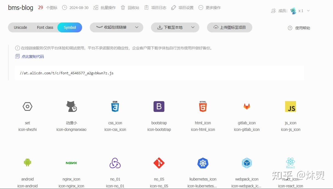The image size is (333, 189).
Task: Click the bms-blog project title
Action: tap(21, 8)
